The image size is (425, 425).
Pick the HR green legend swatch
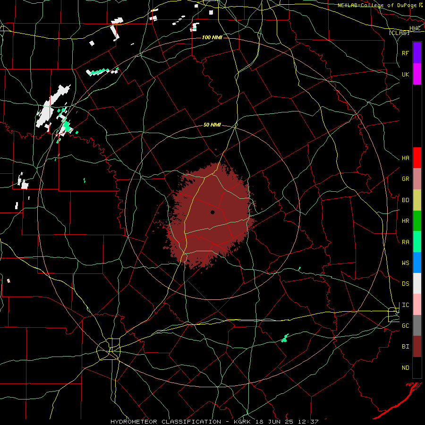(x=417, y=221)
